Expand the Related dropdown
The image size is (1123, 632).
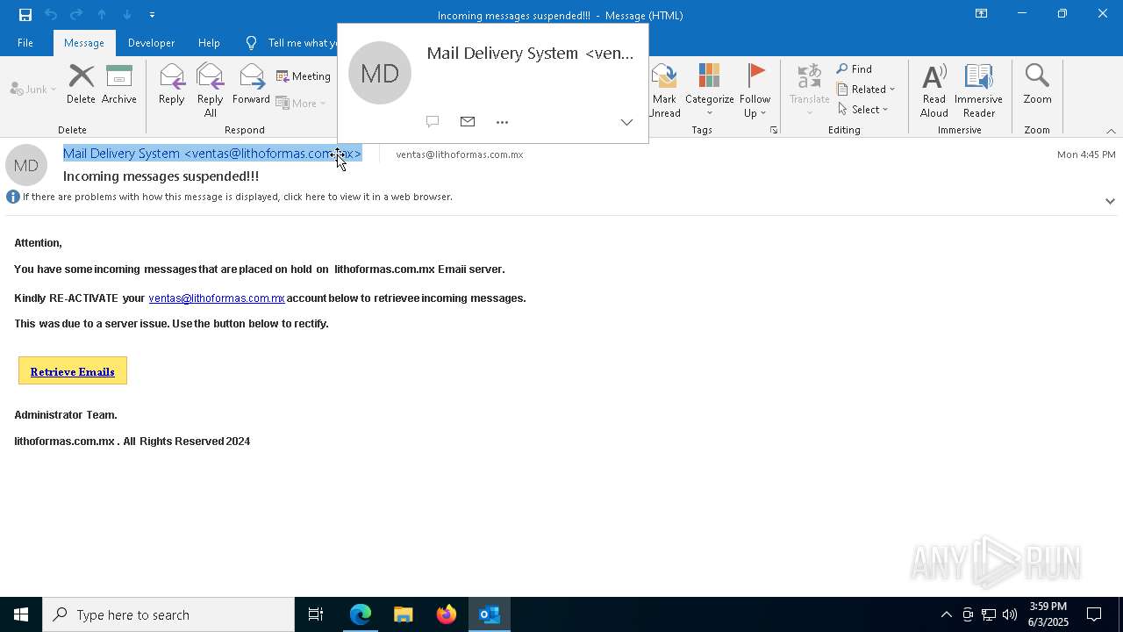tap(866, 89)
